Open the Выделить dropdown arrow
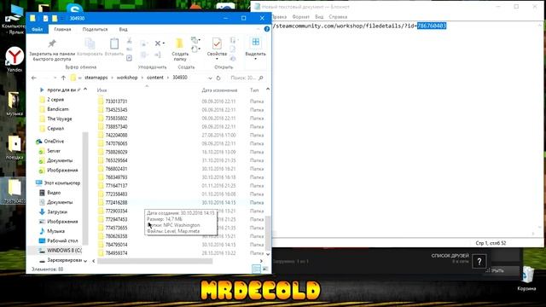 point(256,59)
